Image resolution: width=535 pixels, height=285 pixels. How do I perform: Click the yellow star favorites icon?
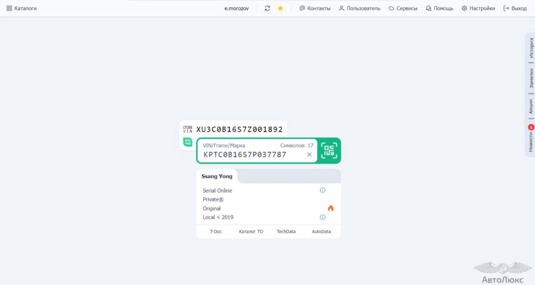coord(280,8)
